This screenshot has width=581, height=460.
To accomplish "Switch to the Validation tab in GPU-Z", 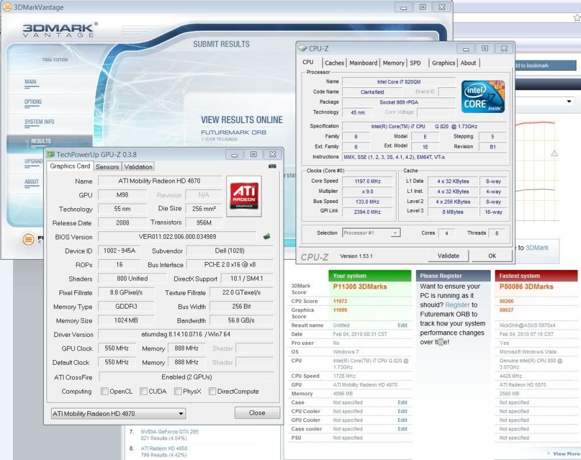I will [x=138, y=167].
